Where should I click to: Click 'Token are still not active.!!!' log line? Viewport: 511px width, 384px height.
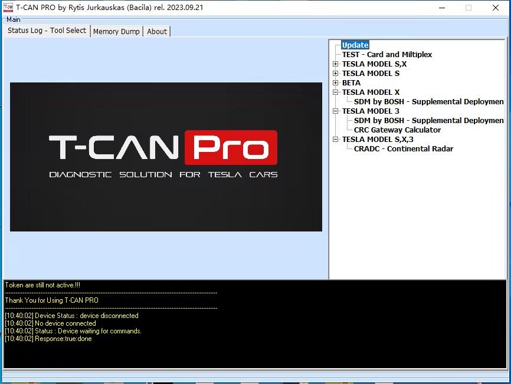click(42, 285)
